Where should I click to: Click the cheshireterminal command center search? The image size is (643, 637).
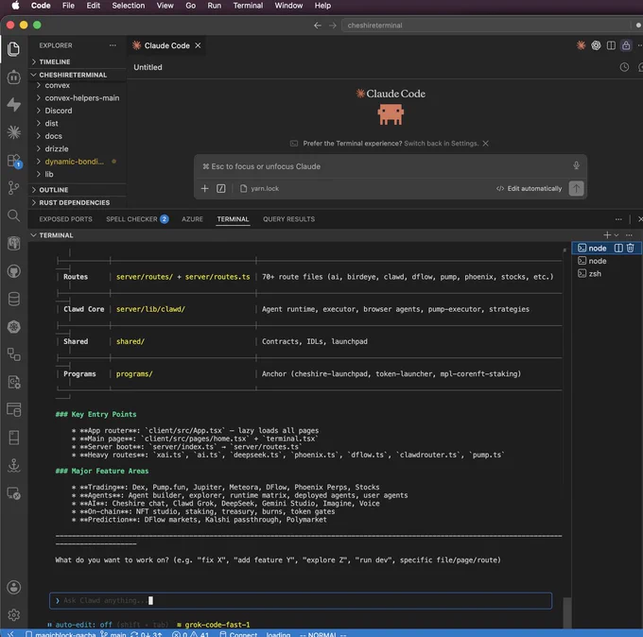coord(488,26)
